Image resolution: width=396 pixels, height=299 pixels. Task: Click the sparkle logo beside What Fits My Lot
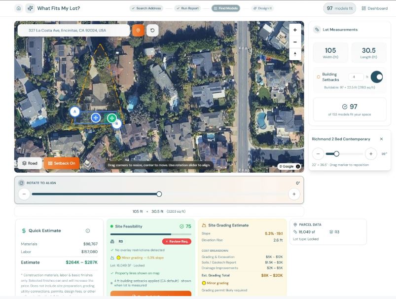point(30,8)
